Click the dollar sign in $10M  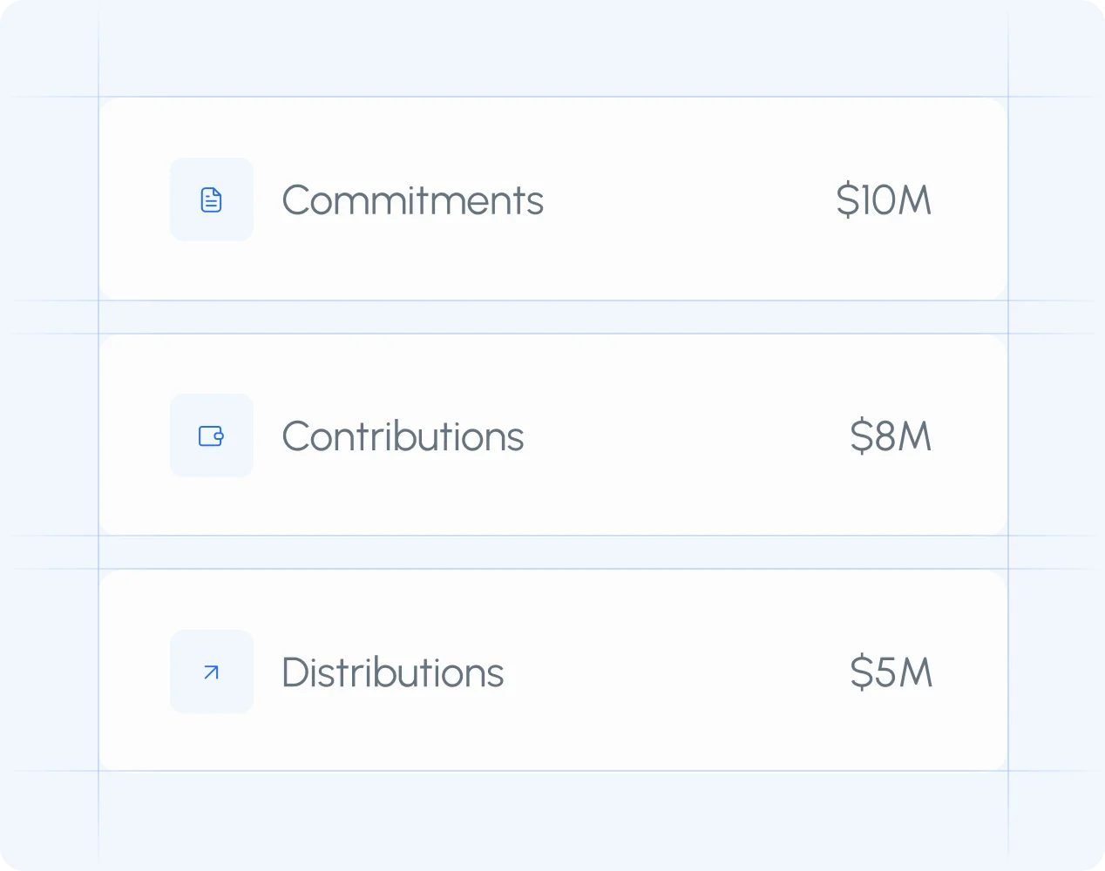pyautogui.click(x=847, y=200)
